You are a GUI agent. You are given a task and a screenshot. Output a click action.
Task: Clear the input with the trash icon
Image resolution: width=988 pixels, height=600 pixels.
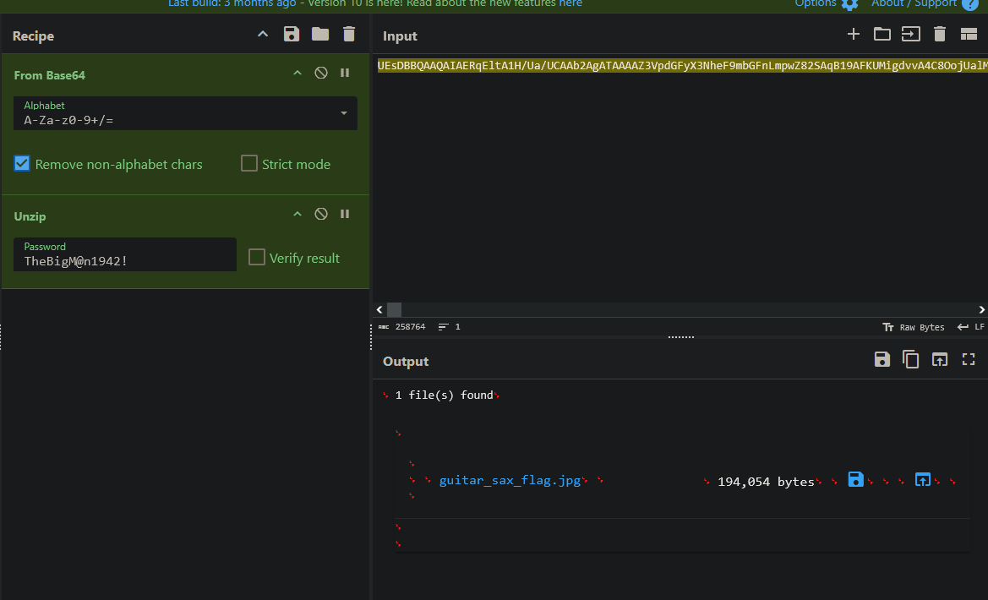(939, 35)
